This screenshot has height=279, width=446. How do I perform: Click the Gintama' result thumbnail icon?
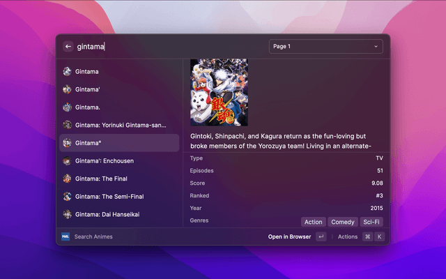(x=67, y=89)
